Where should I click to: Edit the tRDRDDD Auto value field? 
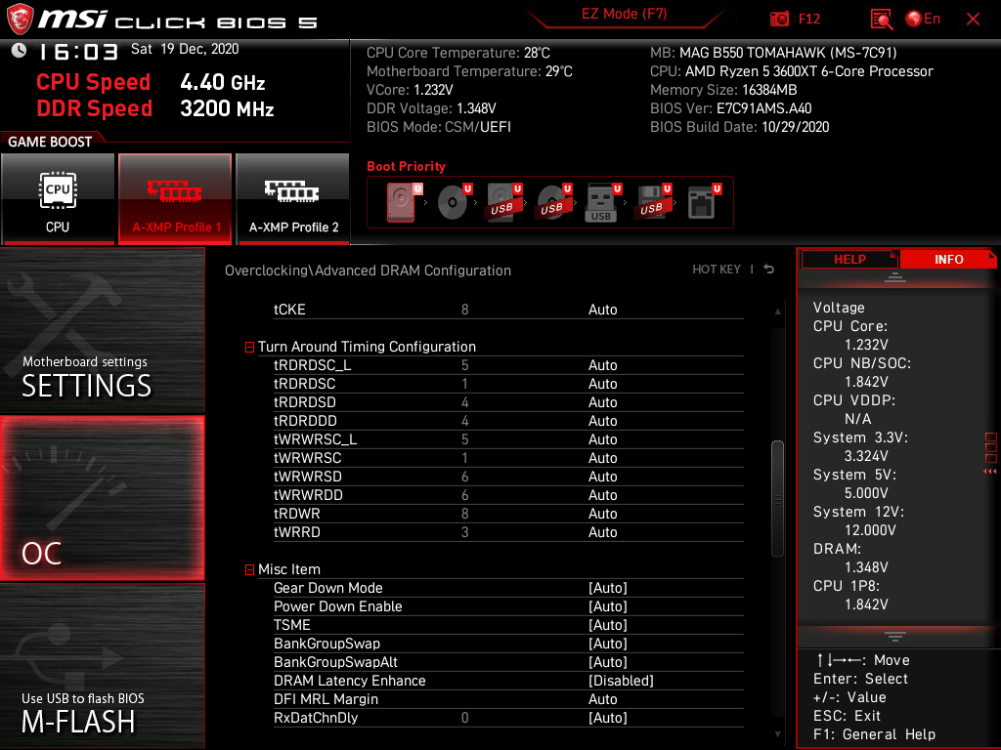602,420
